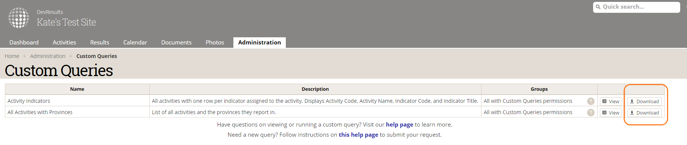Open the Results menu
This screenshot has height=145, width=687.
[100, 43]
